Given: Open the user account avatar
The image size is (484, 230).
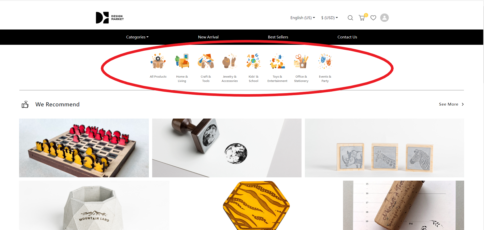Looking at the screenshot, I should pos(384,18).
